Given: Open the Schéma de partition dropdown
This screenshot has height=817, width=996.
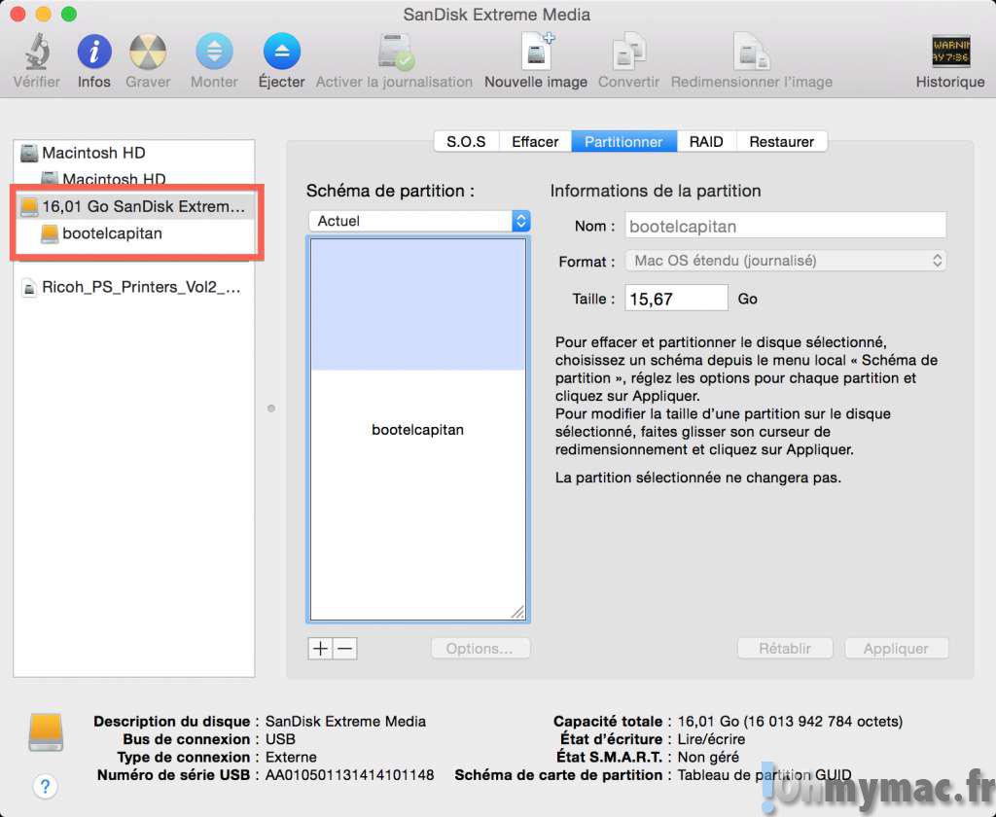Looking at the screenshot, I should click(x=419, y=221).
